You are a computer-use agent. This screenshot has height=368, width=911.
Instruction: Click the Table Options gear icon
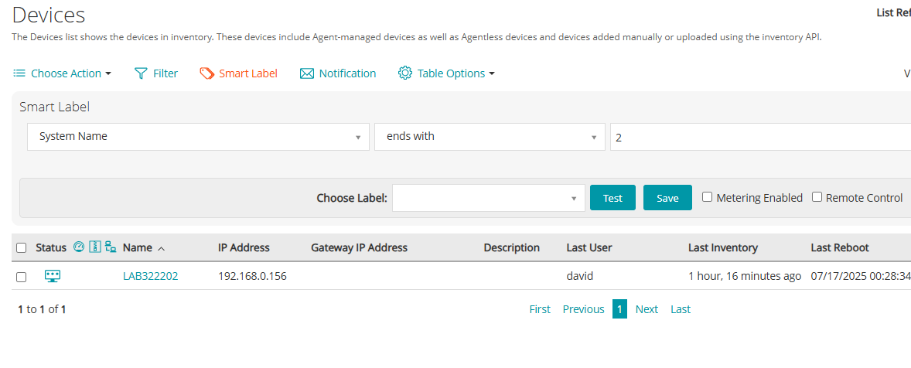[405, 73]
